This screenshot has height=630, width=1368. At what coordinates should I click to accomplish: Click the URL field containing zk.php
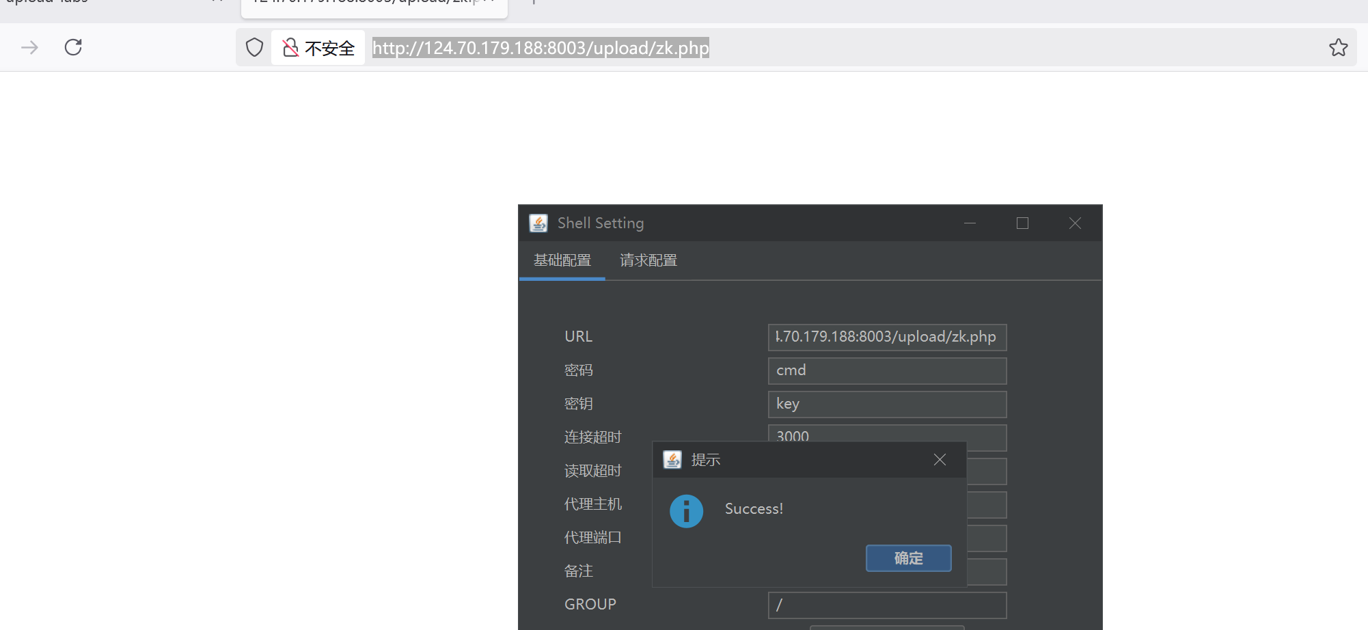tap(886, 337)
